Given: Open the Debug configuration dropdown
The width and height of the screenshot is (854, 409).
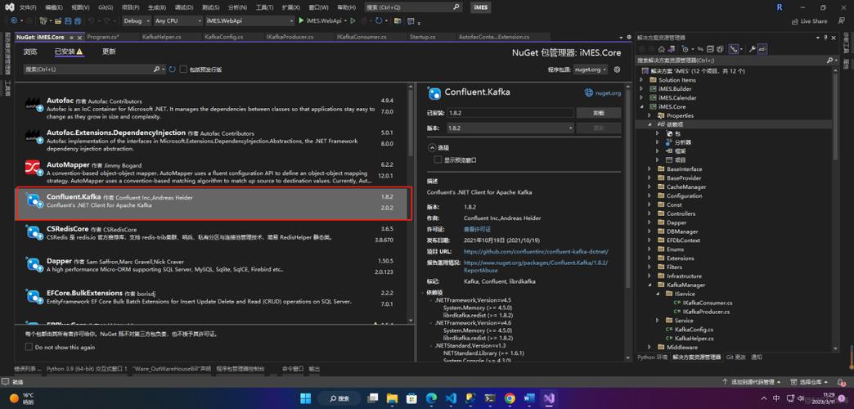Looking at the screenshot, I should (136, 20).
